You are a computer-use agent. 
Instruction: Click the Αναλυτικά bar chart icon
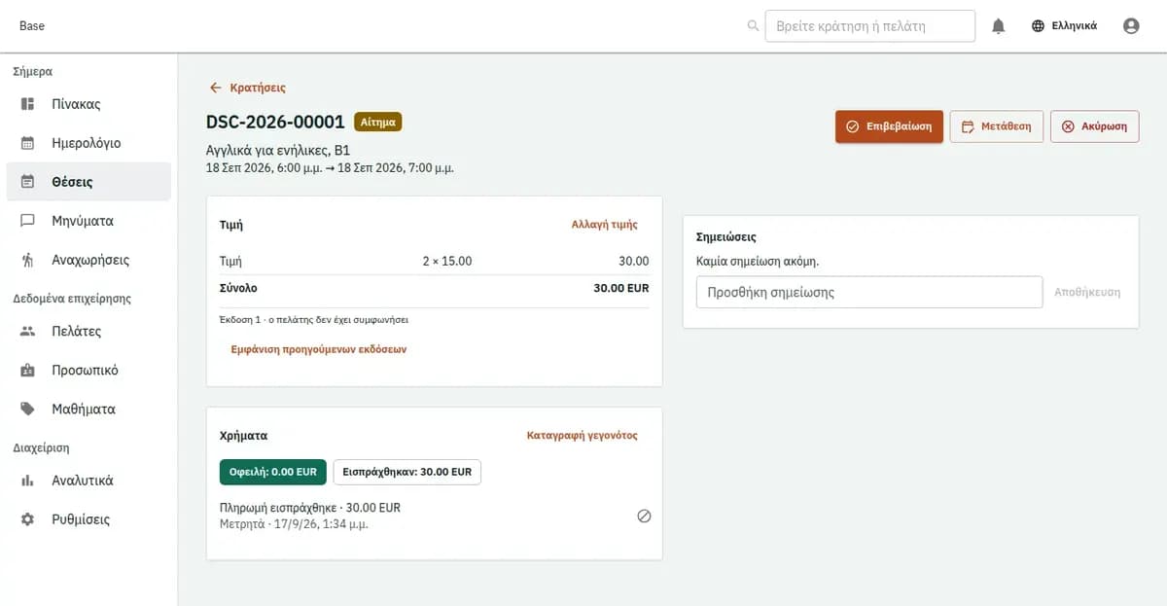[28, 481]
